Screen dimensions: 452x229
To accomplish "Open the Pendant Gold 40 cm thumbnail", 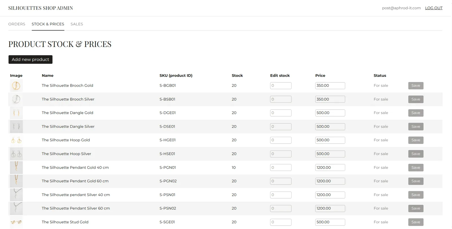I will pos(16,168).
